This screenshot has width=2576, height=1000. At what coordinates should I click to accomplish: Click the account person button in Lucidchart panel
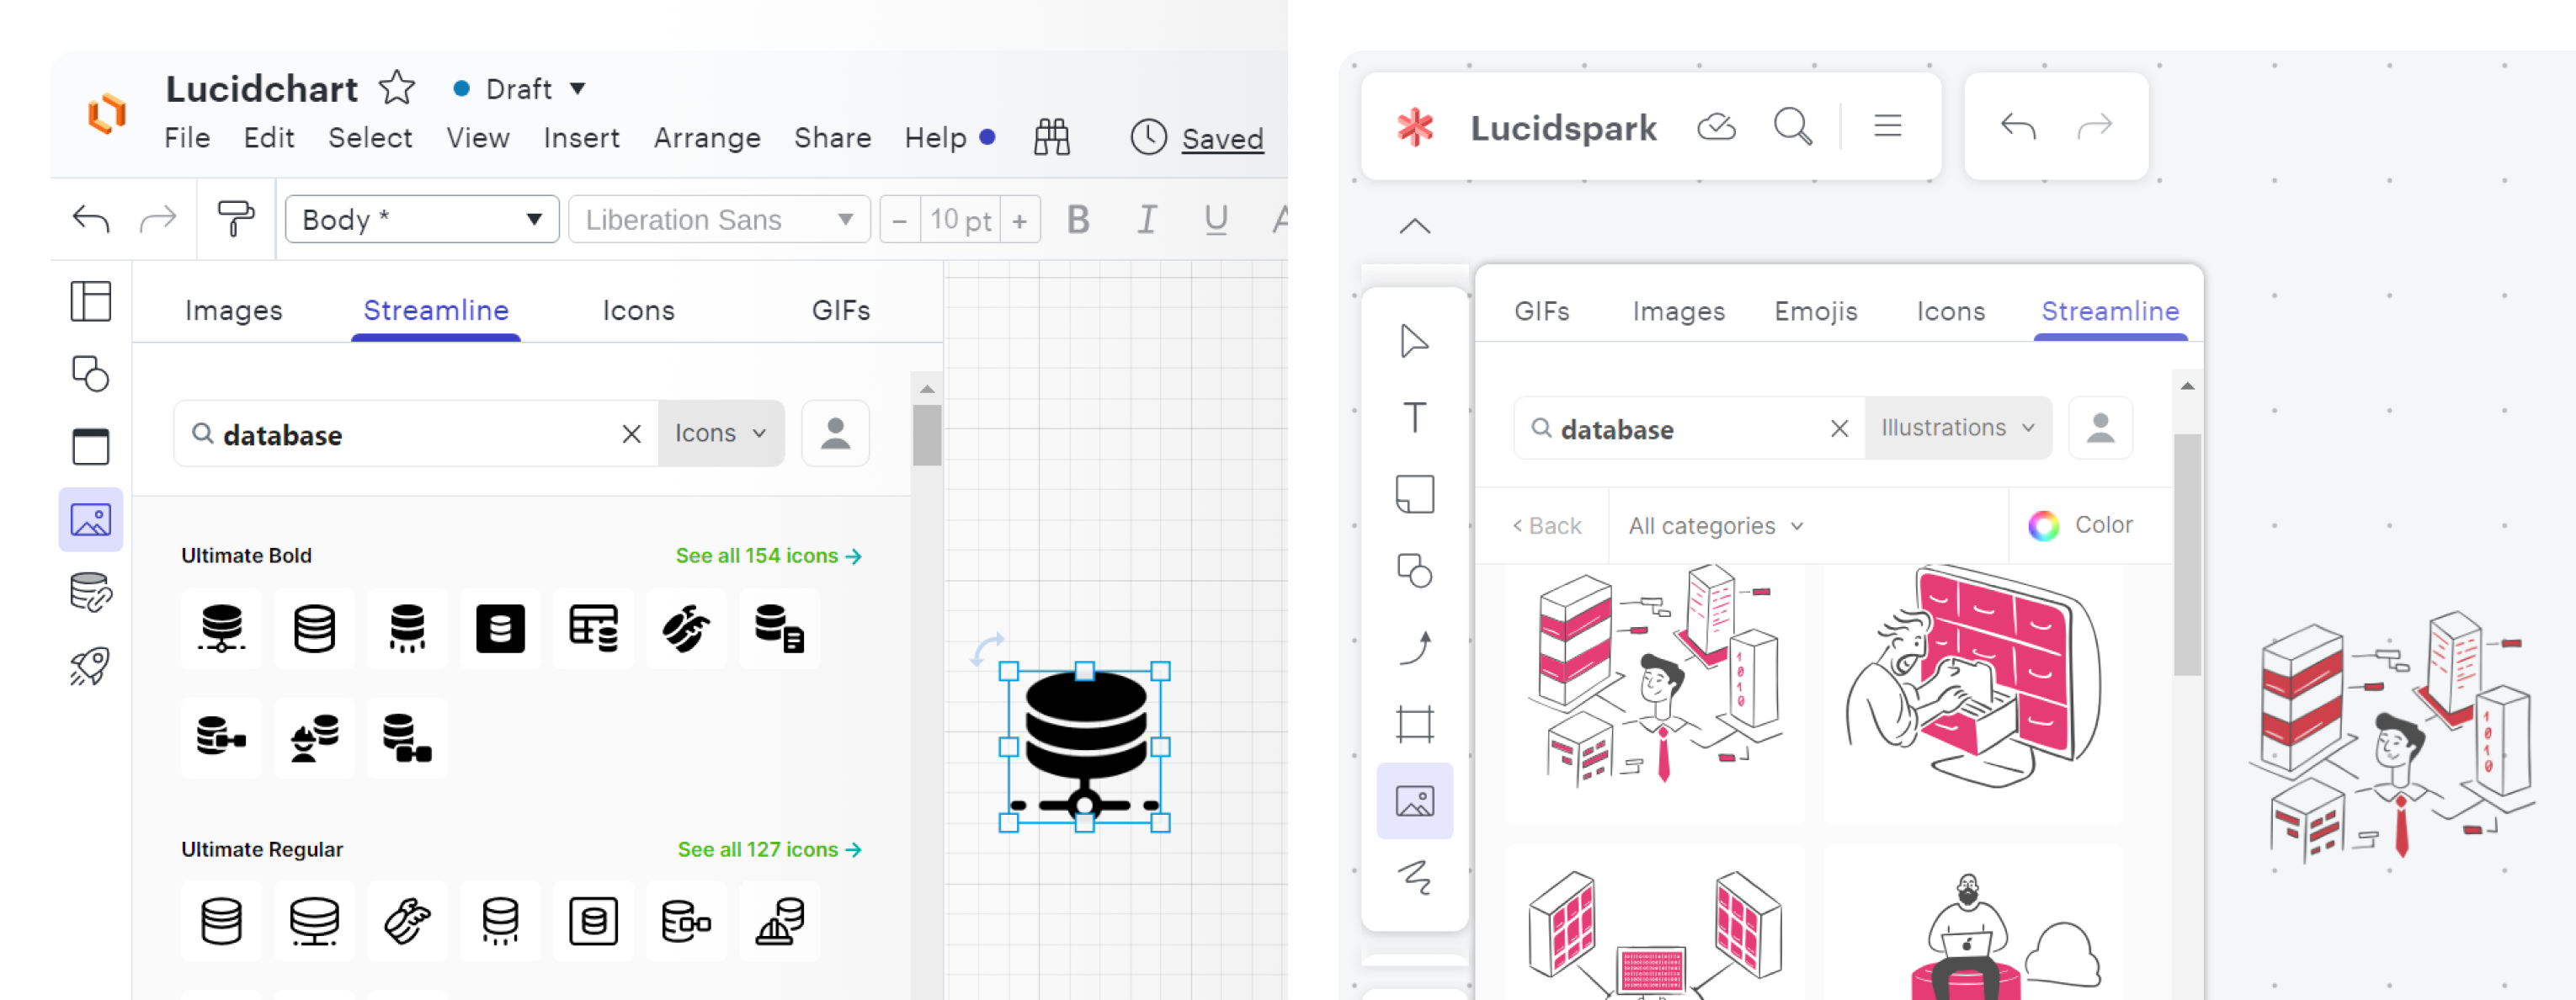point(835,433)
